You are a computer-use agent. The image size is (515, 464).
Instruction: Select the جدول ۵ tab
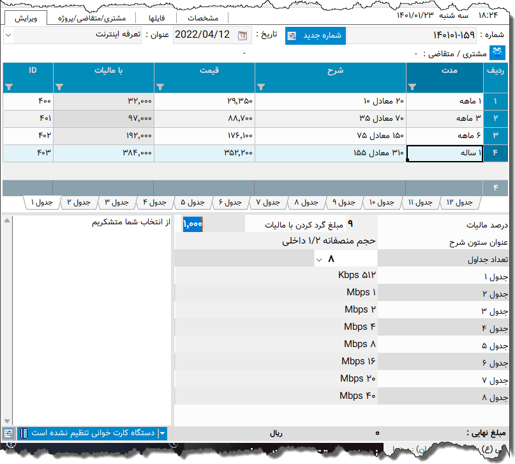click(192, 201)
